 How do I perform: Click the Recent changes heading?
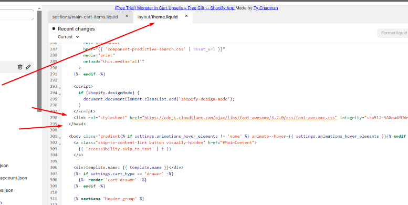76,29
